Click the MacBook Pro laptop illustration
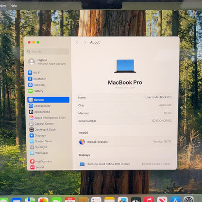202x202 pixels. point(125,66)
